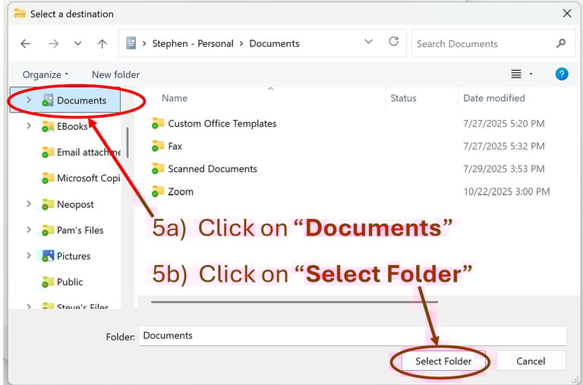Click the search magnifier icon
This screenshot has width=583, height=385.
tap(561, 43)
